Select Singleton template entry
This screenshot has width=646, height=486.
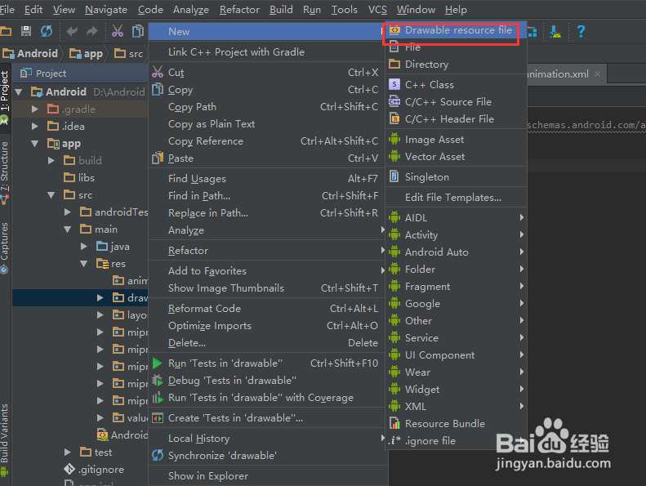[x=456, y=177]
